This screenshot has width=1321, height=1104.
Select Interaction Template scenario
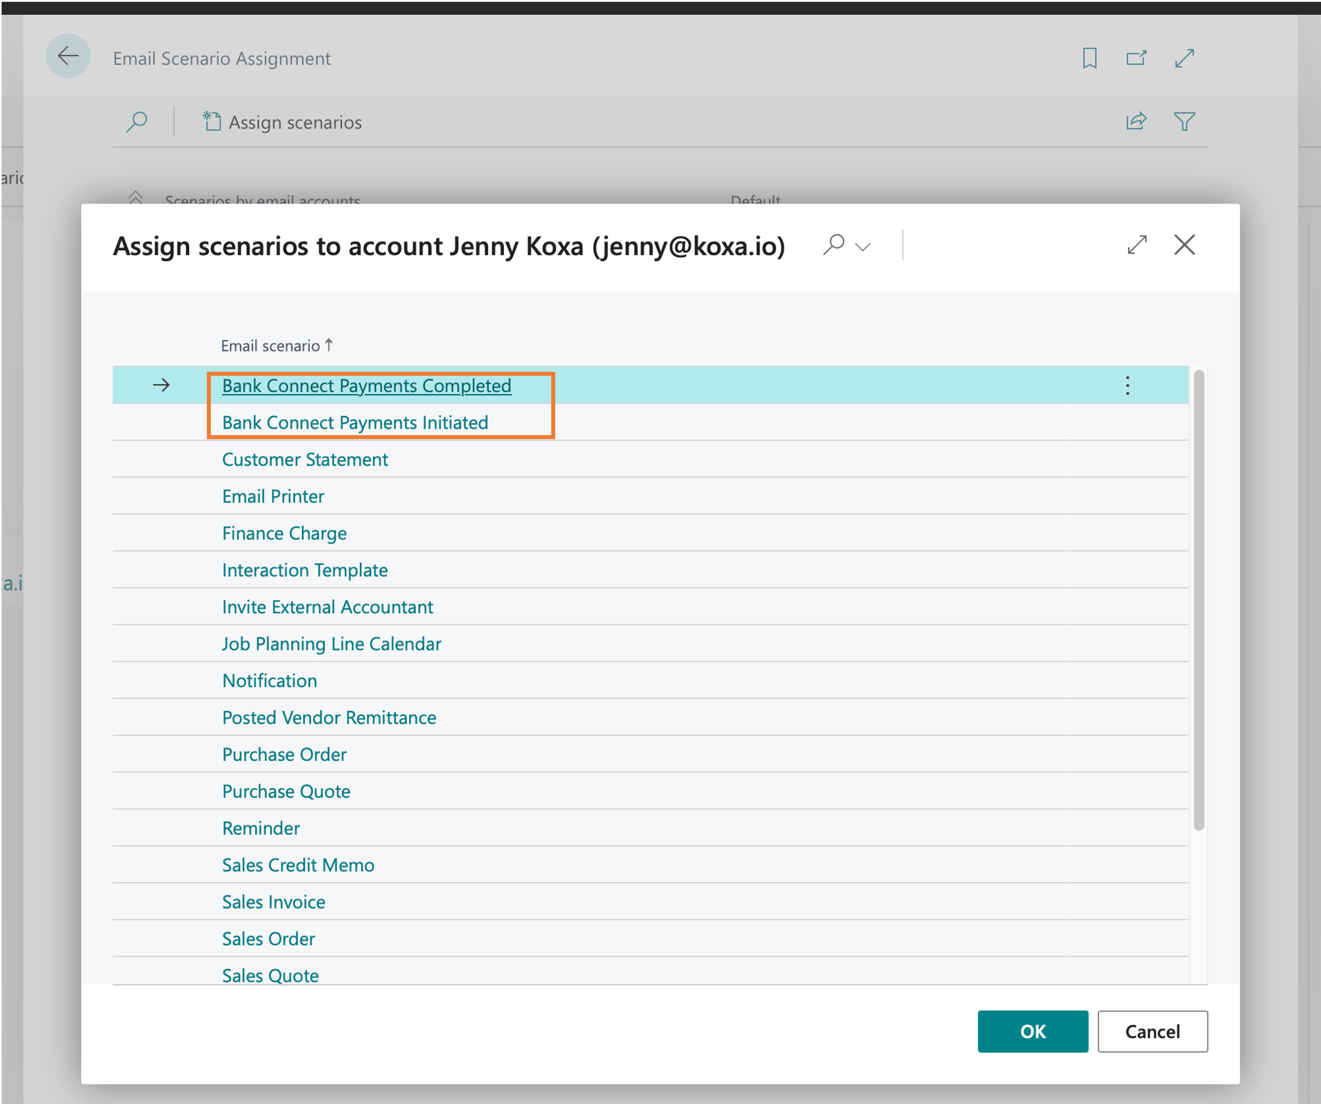tap(305, 570)
